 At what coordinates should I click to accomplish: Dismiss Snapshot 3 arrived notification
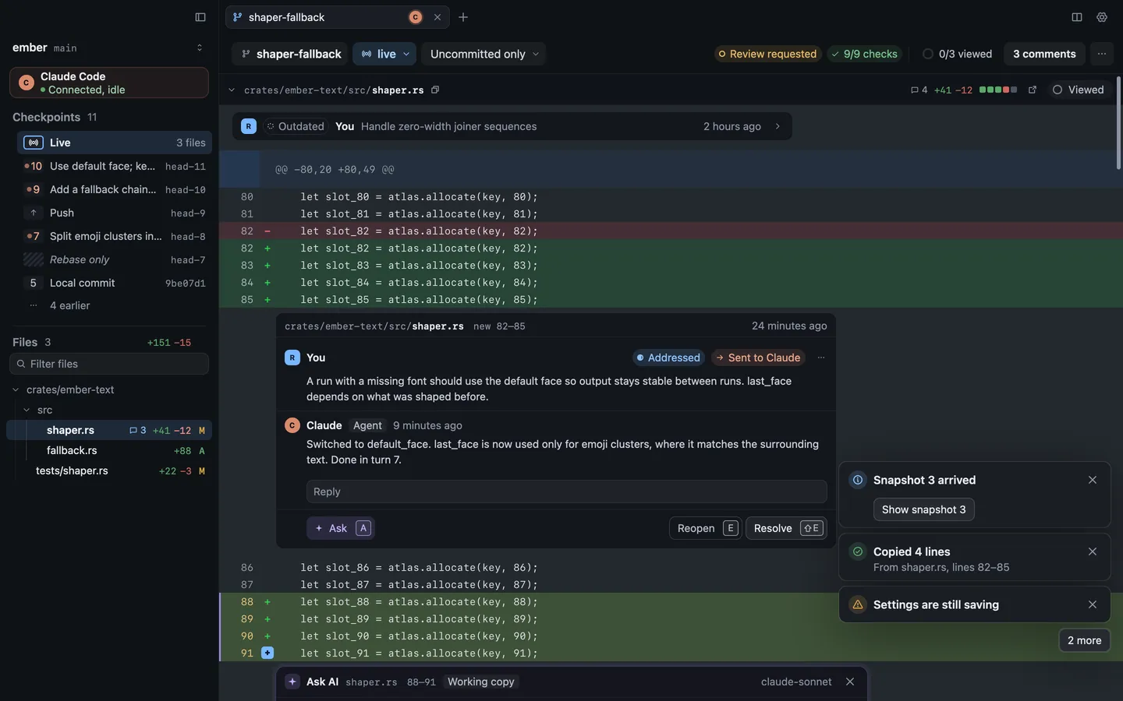coord(1093,480)
